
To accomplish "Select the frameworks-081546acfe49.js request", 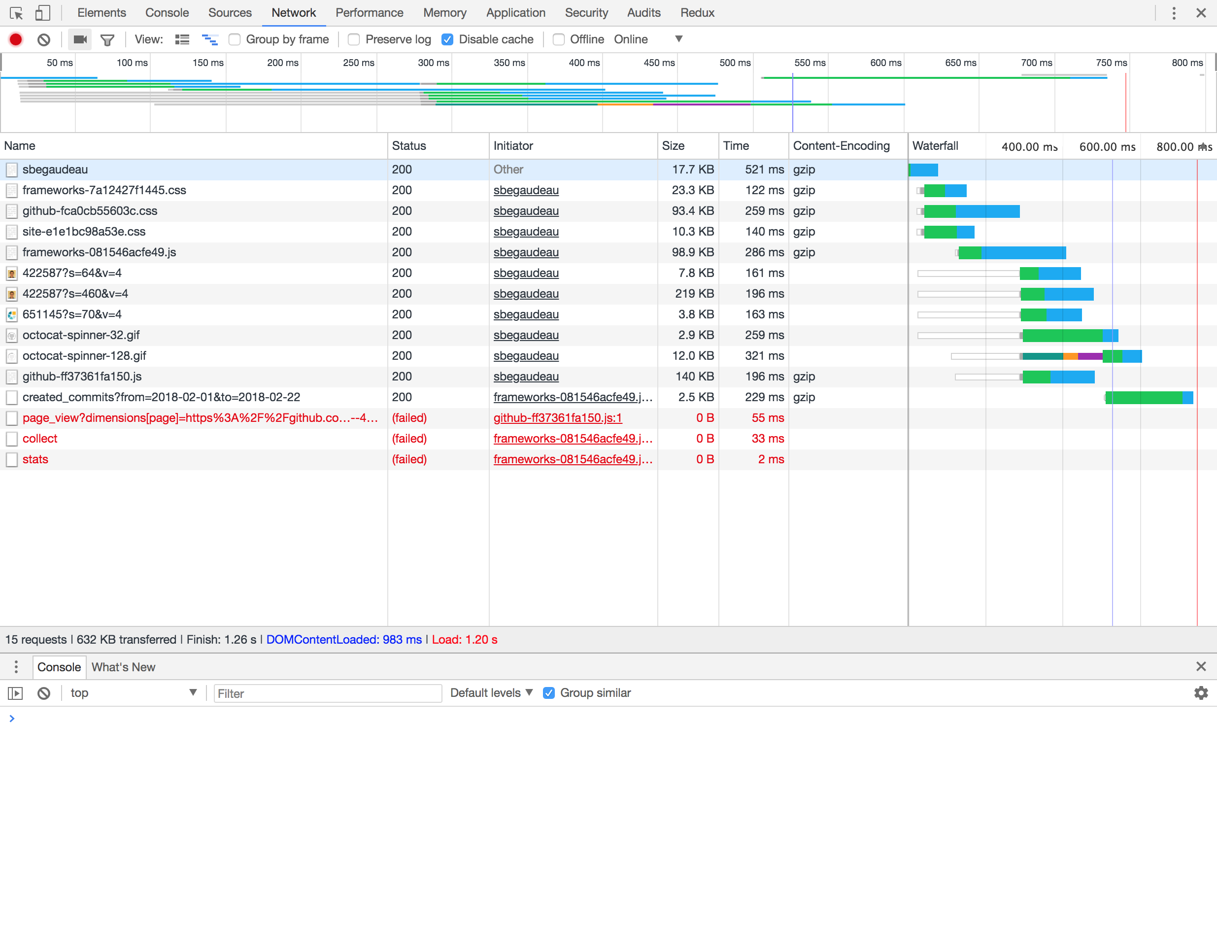I will (99, 252).
